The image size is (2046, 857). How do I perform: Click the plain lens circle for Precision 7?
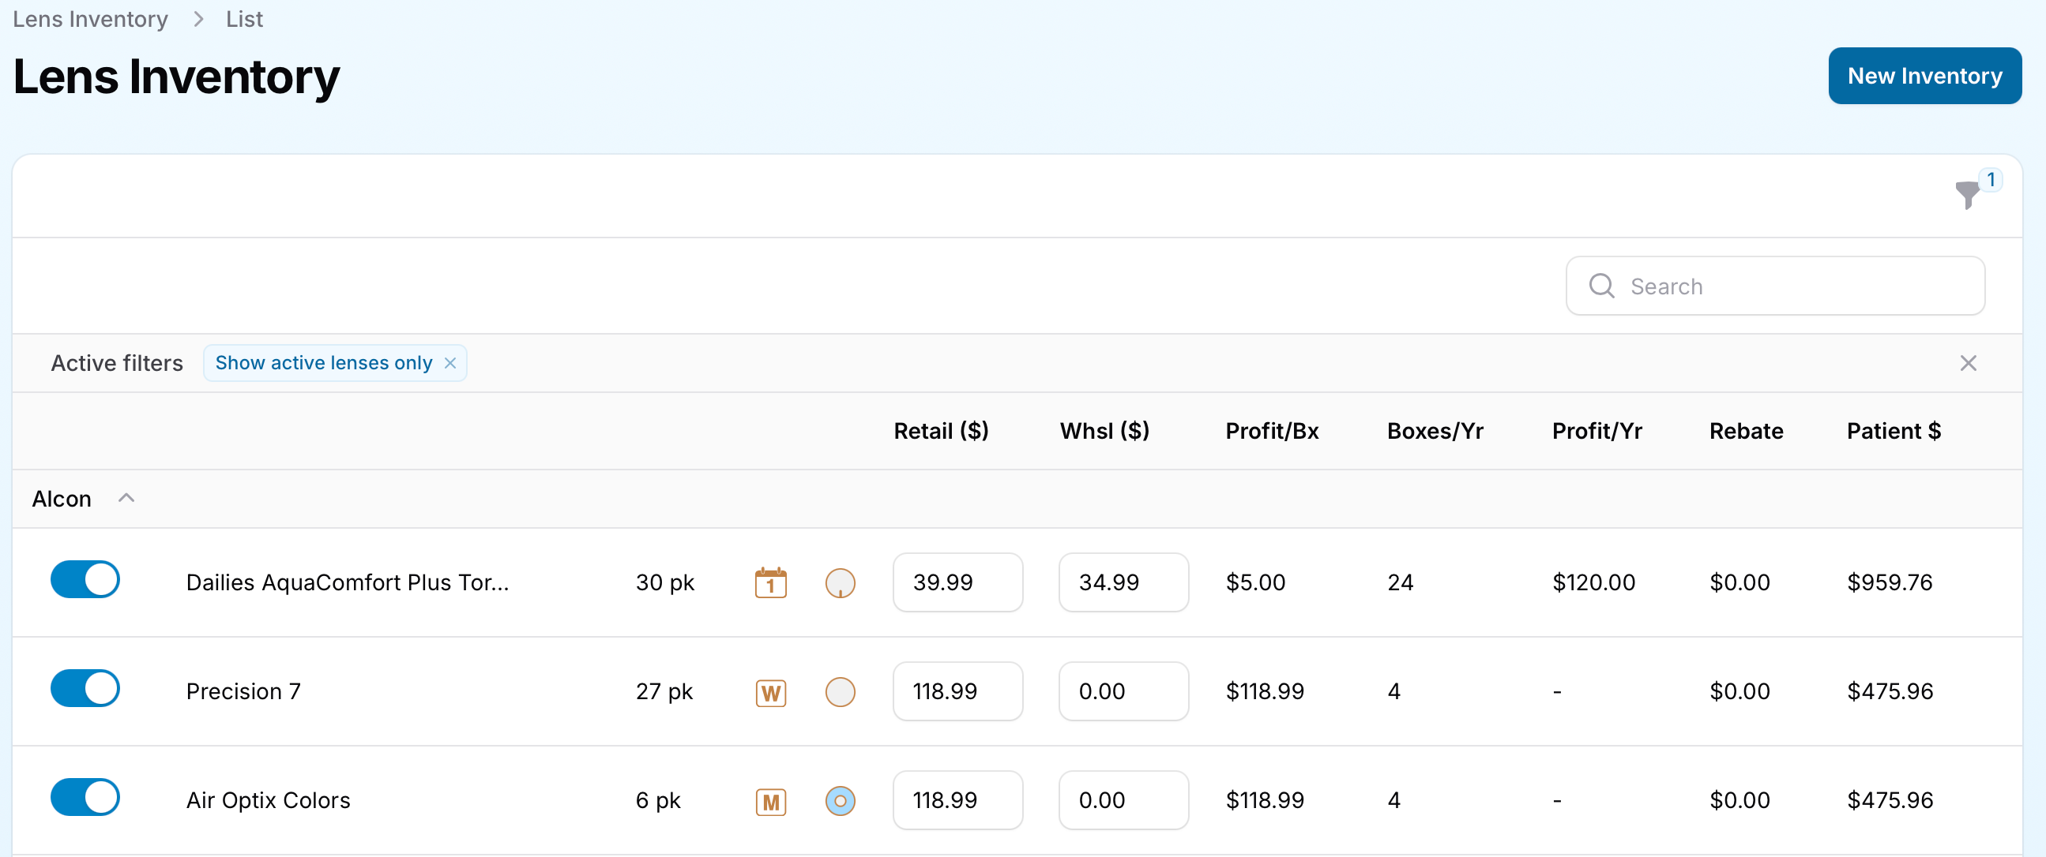(840, 691)
